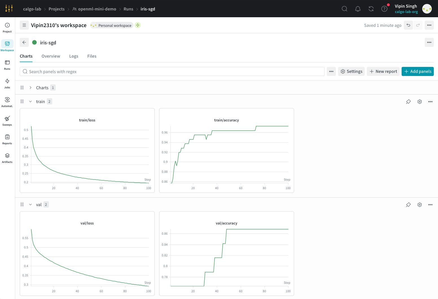Toggle the runs sidebar hamburger button
Image resolution: width=438 pixels, height=299 pixels.
point(24,25)
